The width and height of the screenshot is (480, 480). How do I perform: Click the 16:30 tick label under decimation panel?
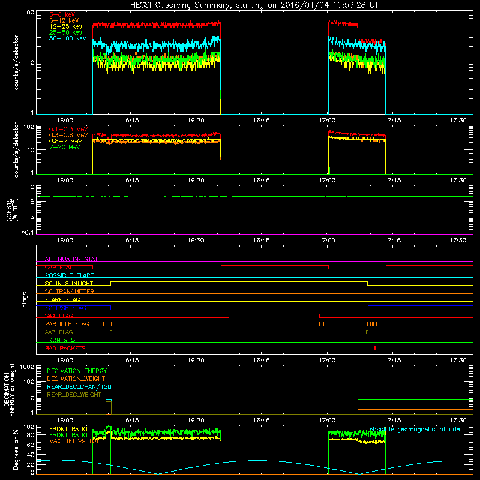(x=196, y=421)
